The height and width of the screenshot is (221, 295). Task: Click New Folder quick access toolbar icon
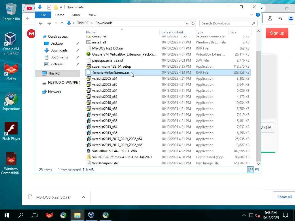coord(56,7)
